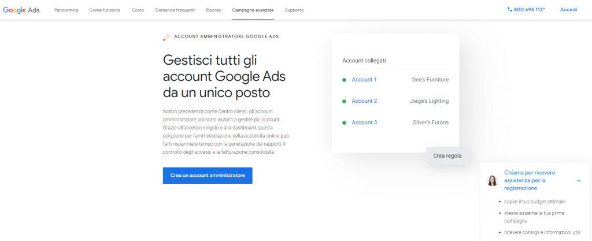Select Domande frequenti in navigation

[x=175, y=10]
